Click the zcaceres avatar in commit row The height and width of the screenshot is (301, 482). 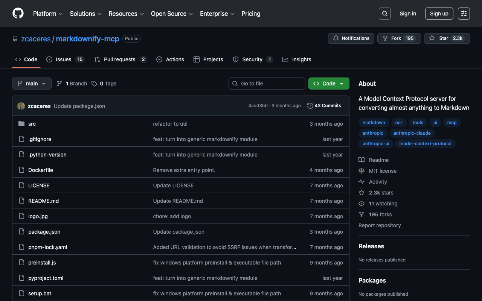point(21,106)
